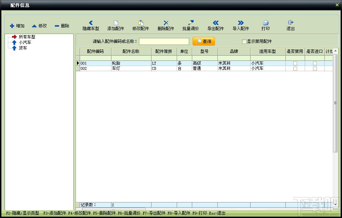Toggle 是否进口 checkbox for row 001

click(315, 63)
